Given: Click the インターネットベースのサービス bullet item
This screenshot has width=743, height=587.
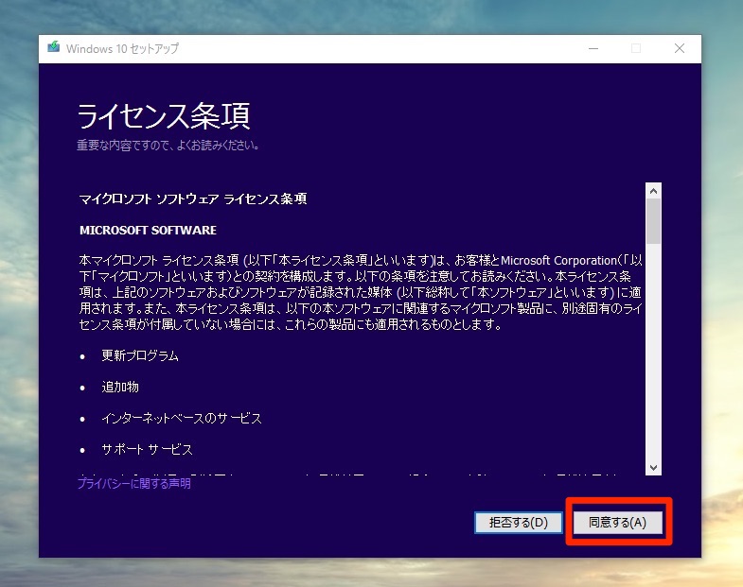Looking at the screenshot, I should click(x=182, y=418).
